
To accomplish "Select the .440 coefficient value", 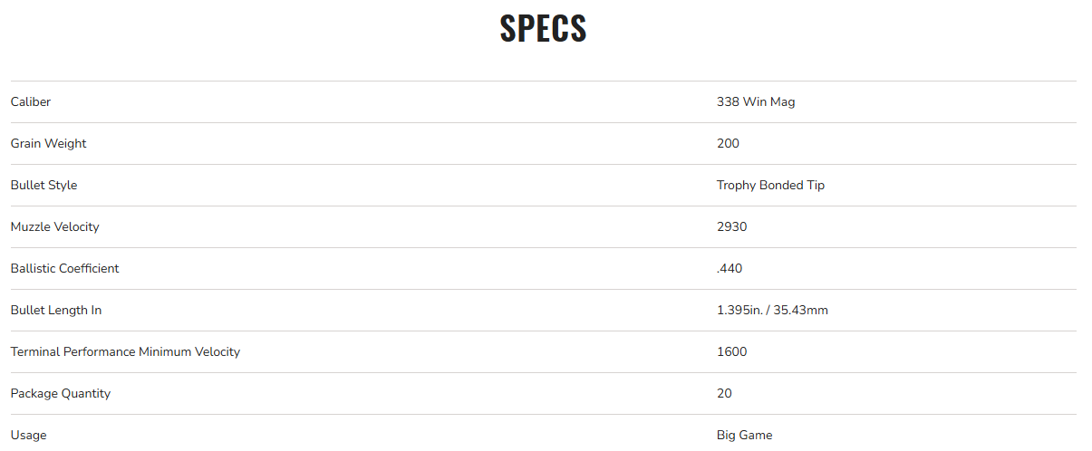I will pyautogui.click(x=730, y=269).
